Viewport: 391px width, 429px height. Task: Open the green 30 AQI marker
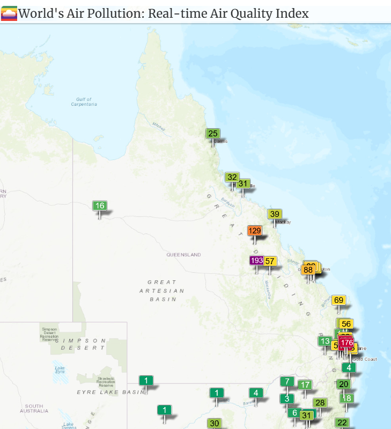coord(214,424)
